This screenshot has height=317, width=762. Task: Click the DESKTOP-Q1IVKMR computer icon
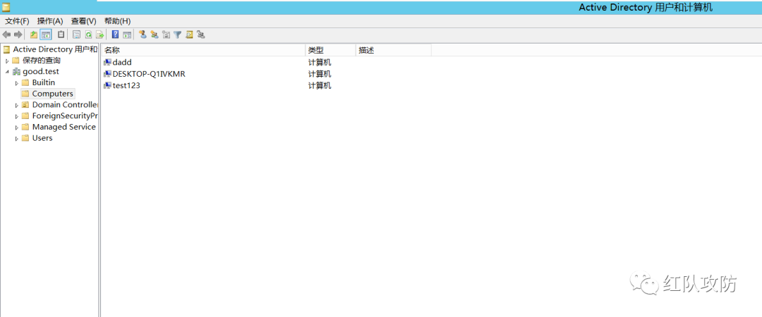(x=107, y=74)
